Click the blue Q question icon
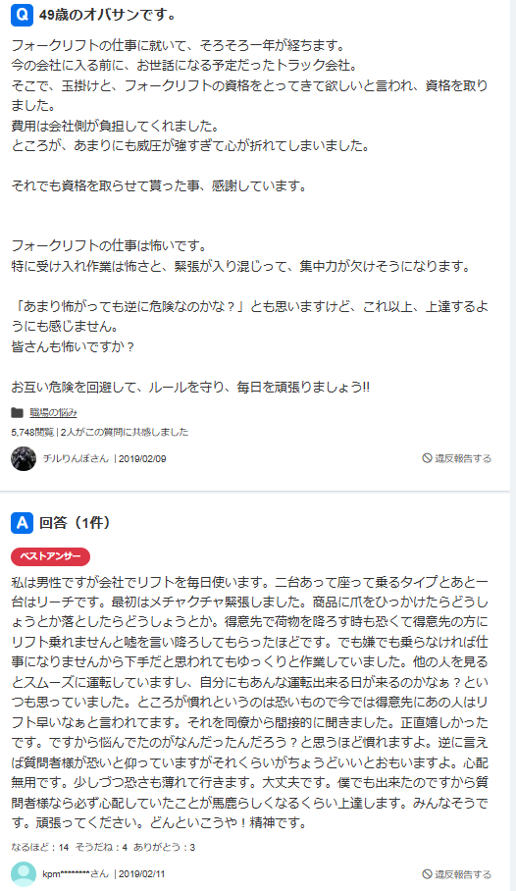The width and height of the screenshot is (516, 891). pos(23,15)
